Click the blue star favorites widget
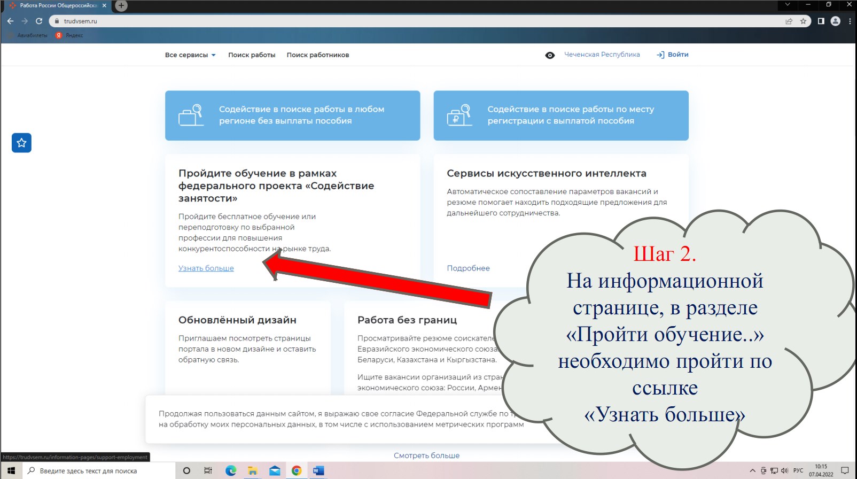 pos(21,143)
